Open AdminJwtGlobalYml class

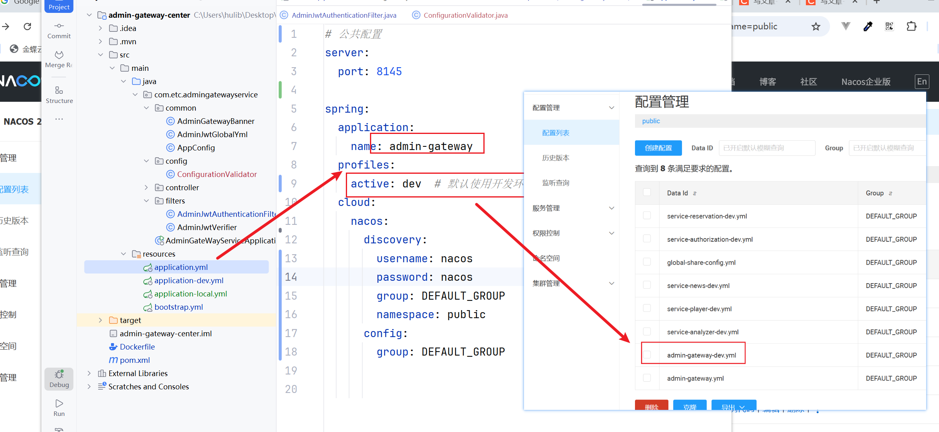pos(212,134)
